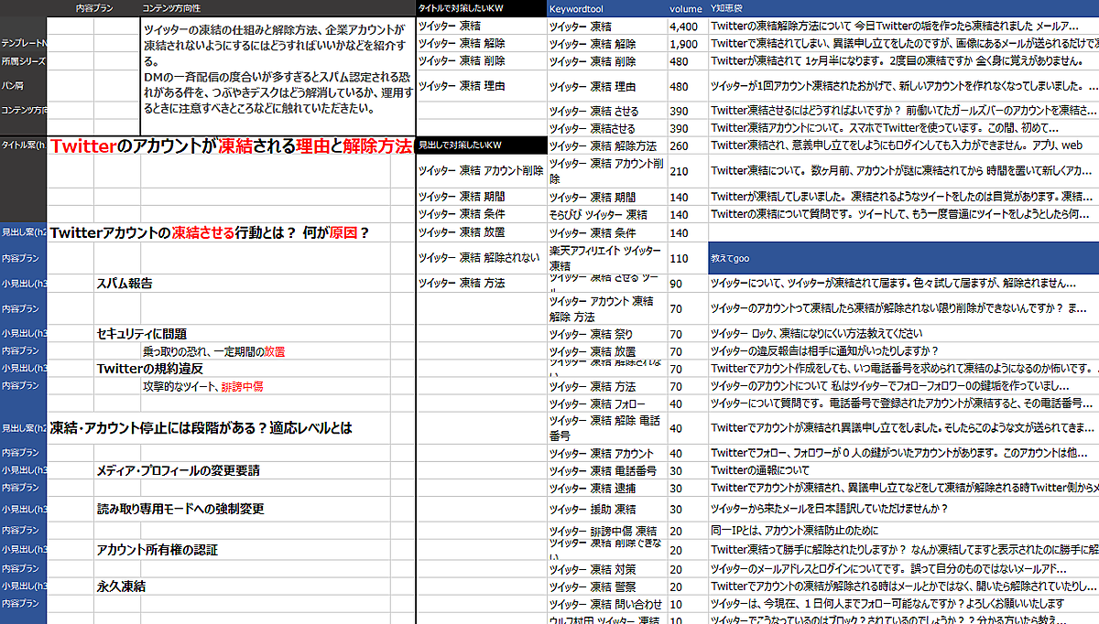Select the 'タイトル案(h' row label

24,145
